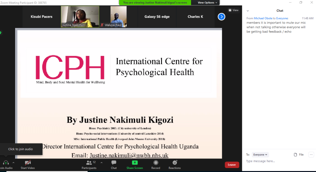Image resolution: width=316 pixels, height=172 pixels.
Task: Click the red Leave button
Action: (x=232, y=165)
